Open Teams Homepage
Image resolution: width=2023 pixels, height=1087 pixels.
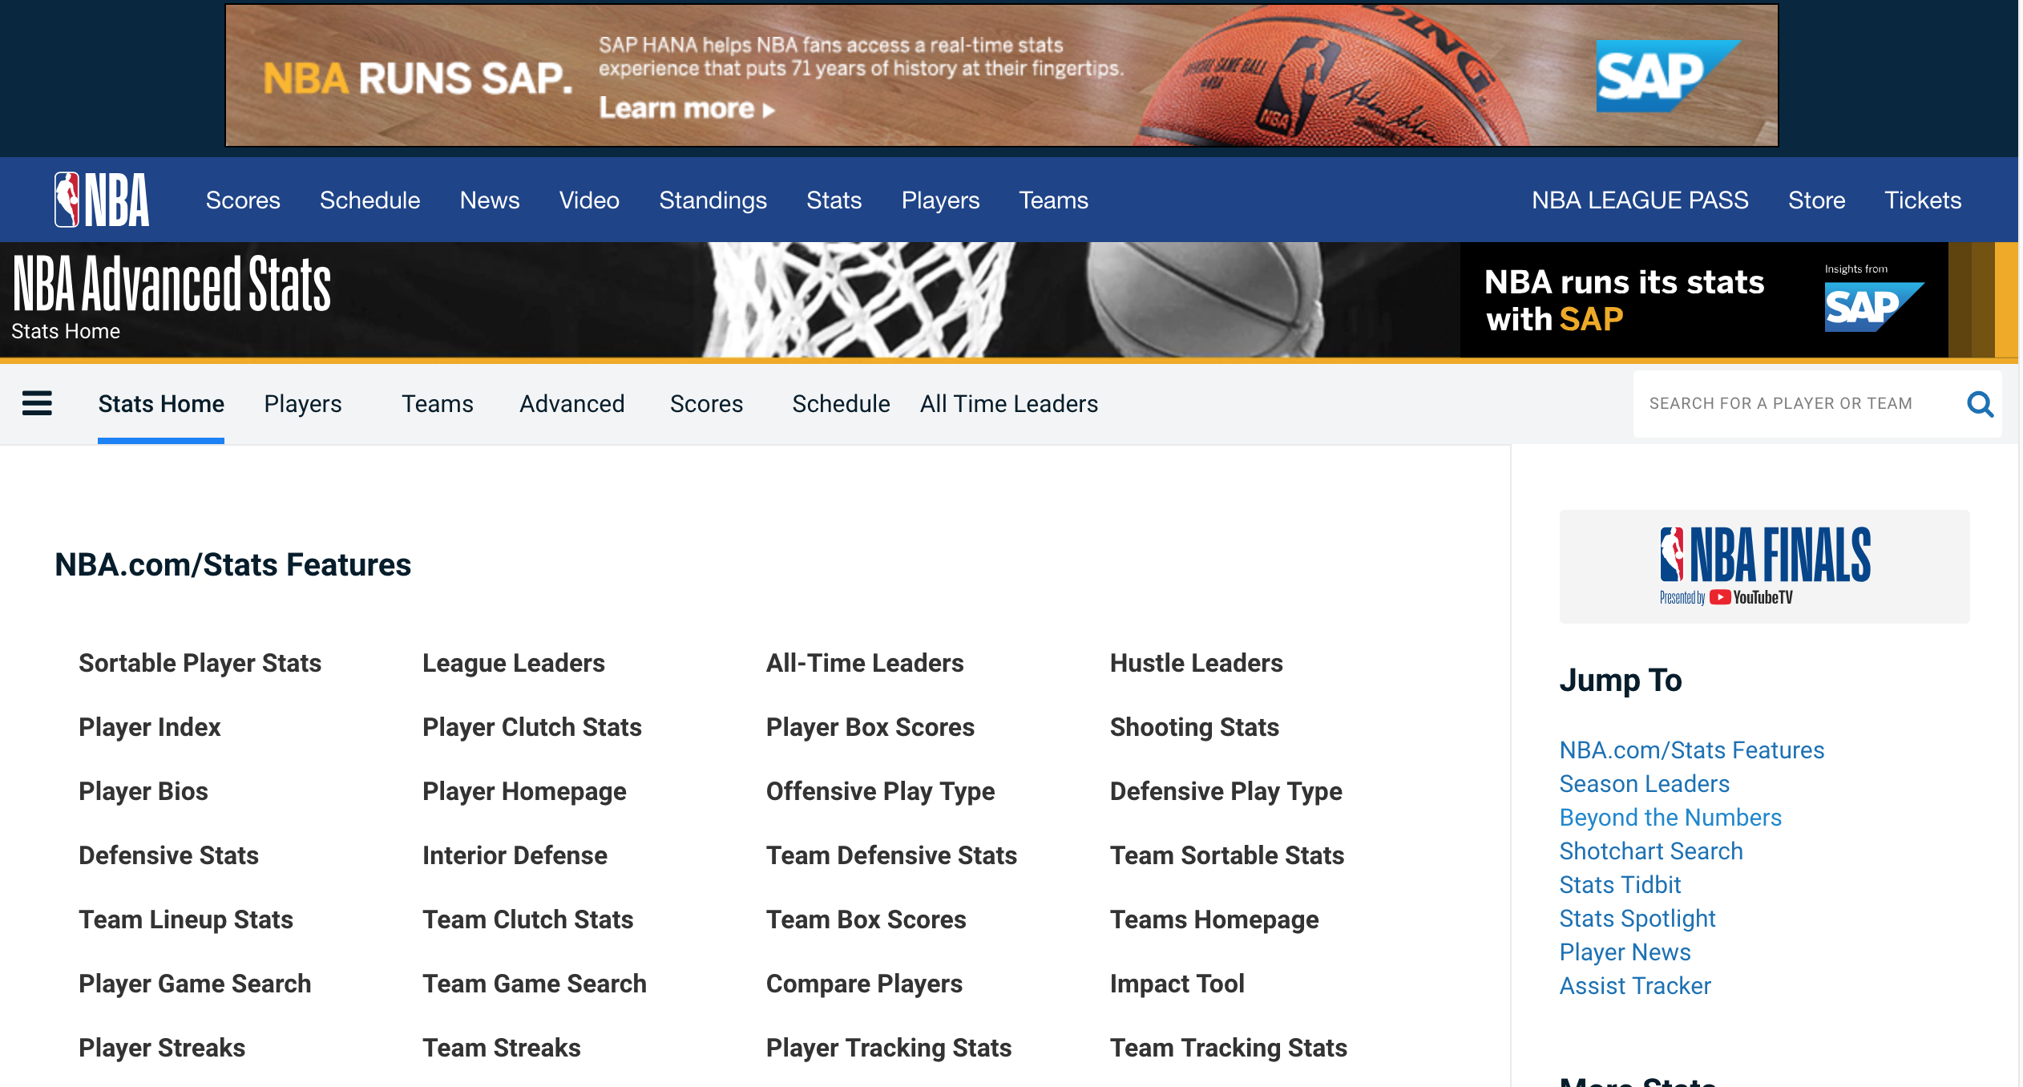click(1214, 919)
